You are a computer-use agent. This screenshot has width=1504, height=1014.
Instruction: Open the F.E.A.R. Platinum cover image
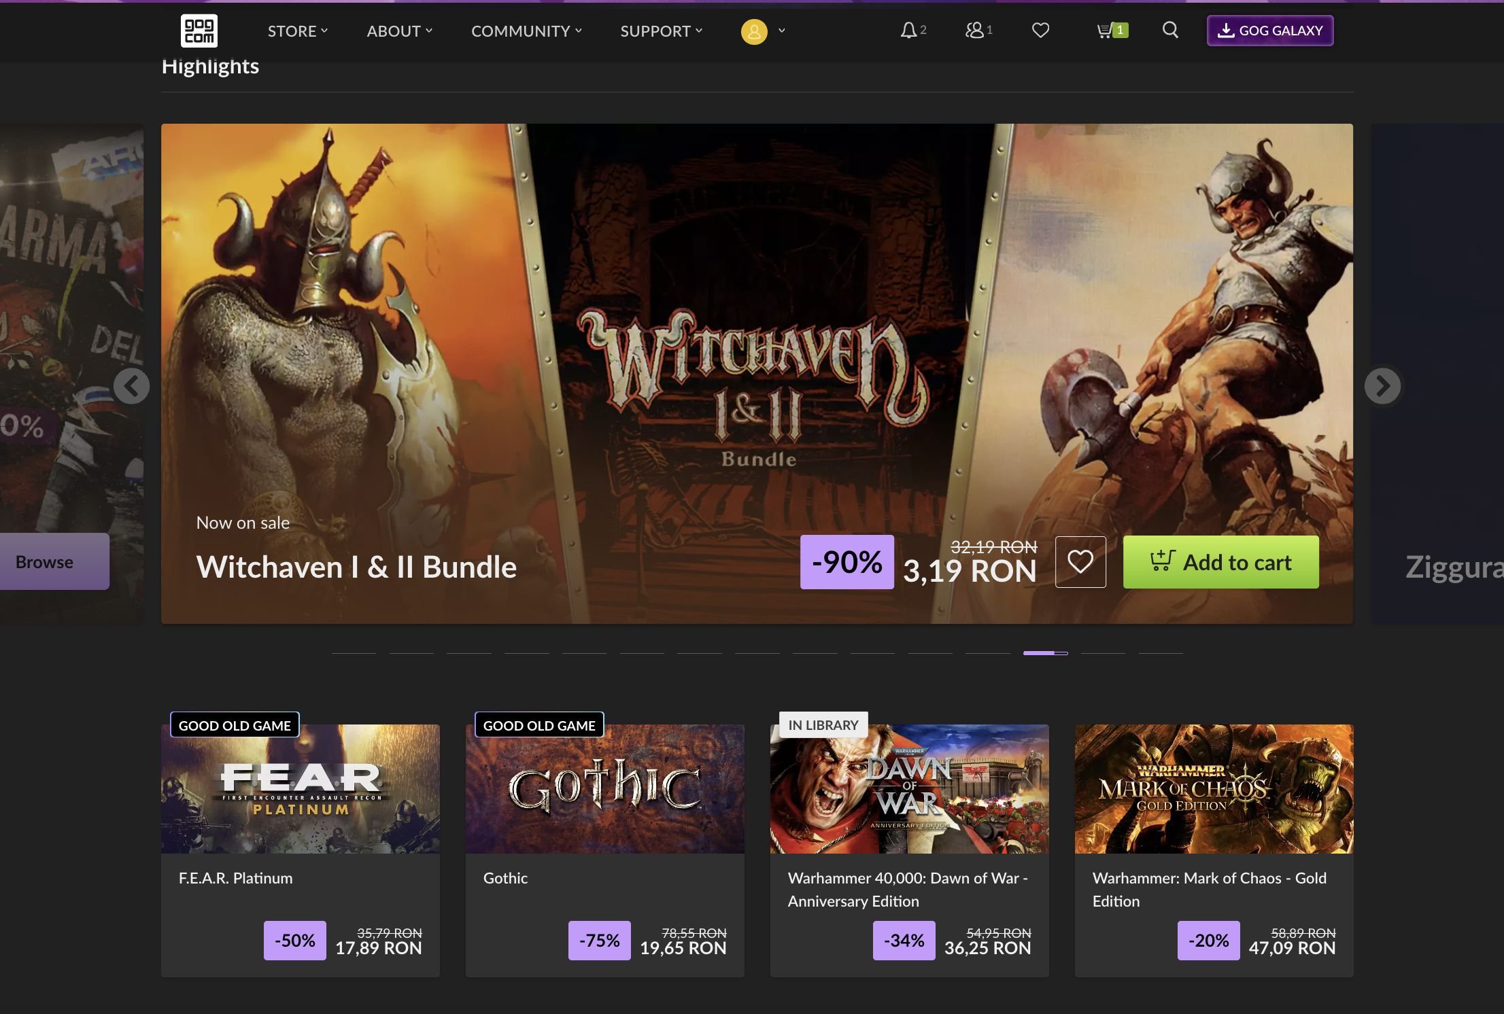301,789
